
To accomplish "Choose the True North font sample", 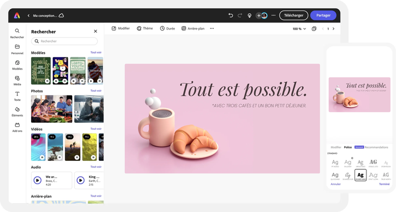I will point(386,176).
